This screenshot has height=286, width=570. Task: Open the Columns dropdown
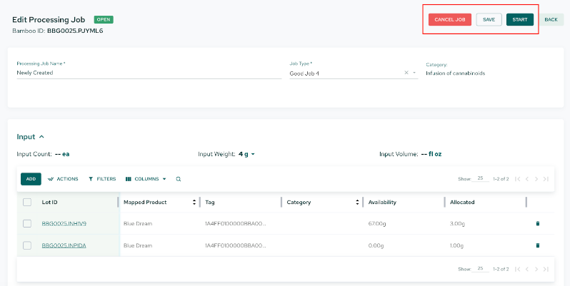point(146,179)
